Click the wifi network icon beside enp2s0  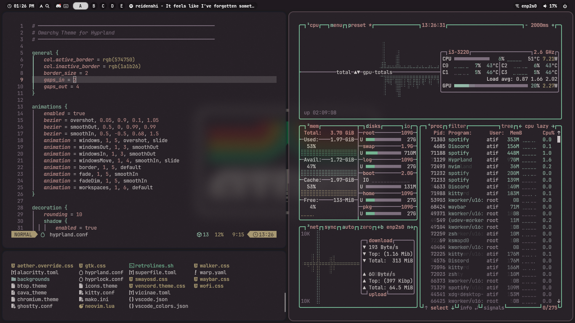tap(517, 6)
